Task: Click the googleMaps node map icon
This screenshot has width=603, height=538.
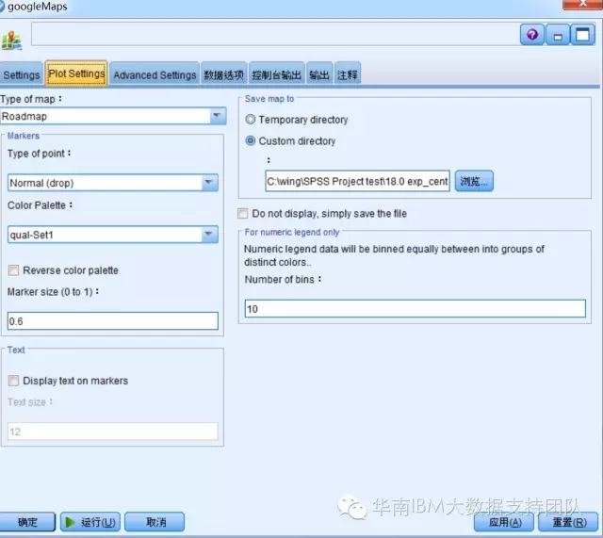Action: pos(11,41)
